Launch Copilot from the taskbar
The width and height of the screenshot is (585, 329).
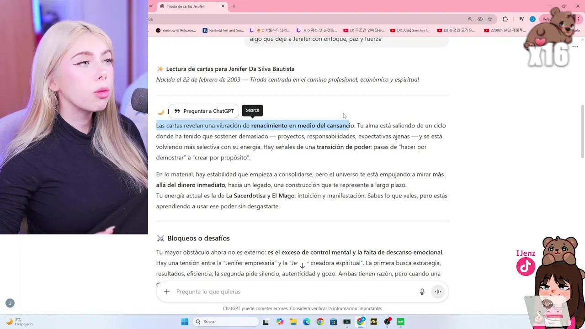point(279,322)
